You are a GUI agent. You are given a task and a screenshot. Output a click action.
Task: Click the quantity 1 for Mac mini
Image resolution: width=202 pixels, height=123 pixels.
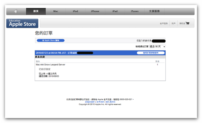158,65
